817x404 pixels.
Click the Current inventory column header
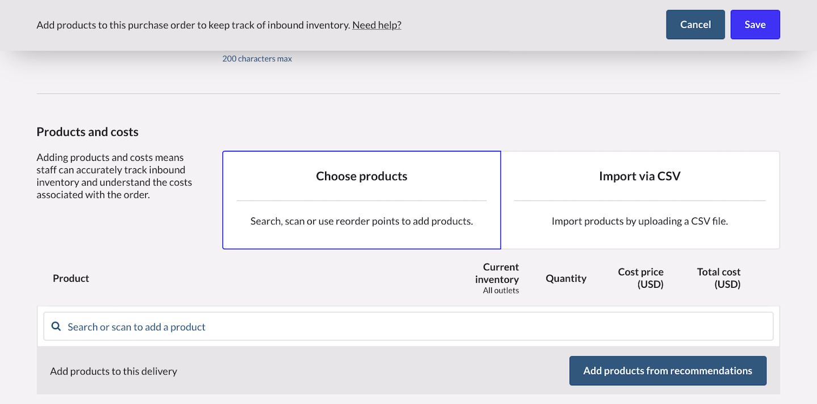click(497, 273)
